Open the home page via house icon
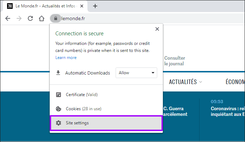This screenshot has width=245, height=142. [42, 18]
